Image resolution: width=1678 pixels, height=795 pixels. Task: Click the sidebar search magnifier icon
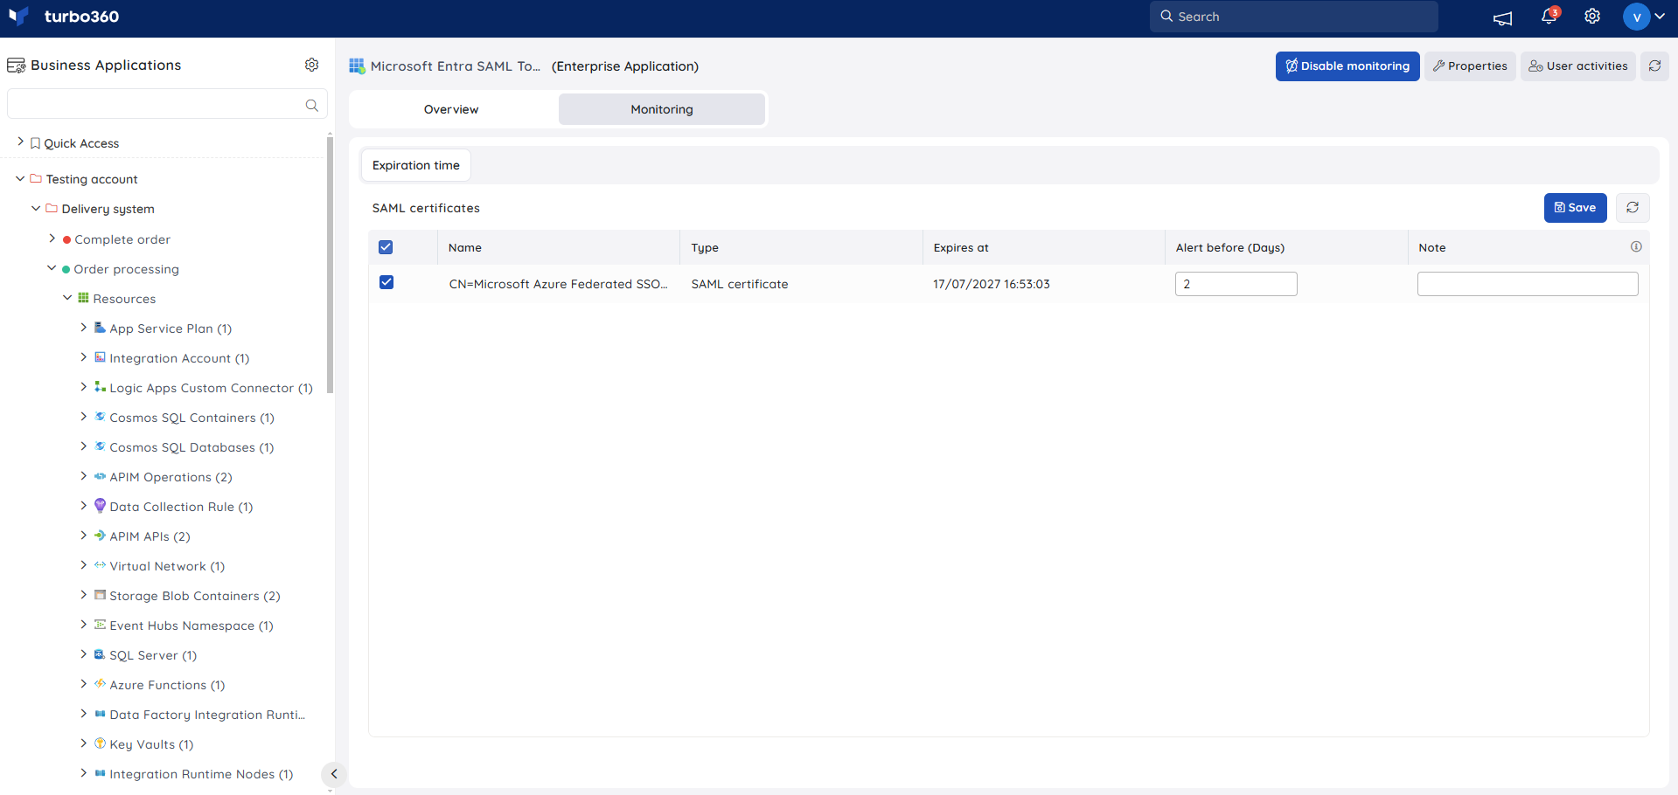(x=311, y=105)
